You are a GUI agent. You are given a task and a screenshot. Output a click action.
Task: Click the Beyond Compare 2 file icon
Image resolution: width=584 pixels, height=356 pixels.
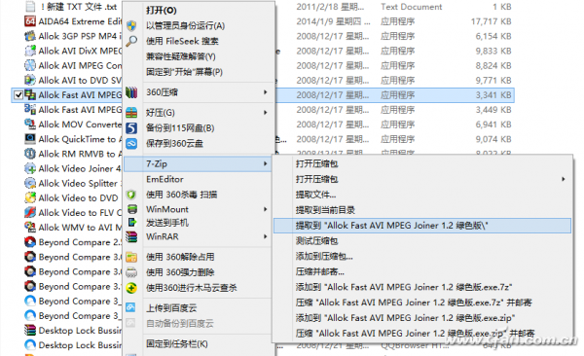30,242
